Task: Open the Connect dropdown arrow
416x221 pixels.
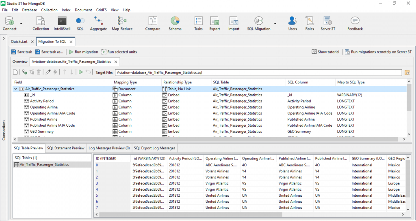Action: tap(21, 23)
